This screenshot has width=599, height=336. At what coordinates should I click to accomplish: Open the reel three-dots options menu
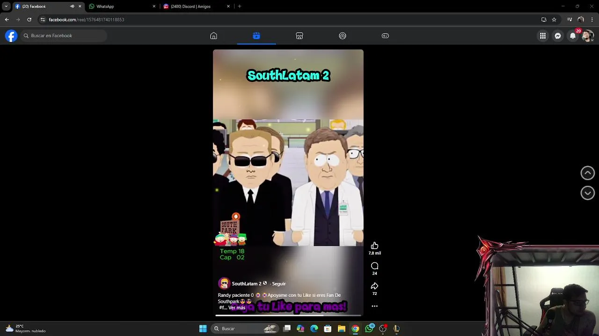point(374,306)
